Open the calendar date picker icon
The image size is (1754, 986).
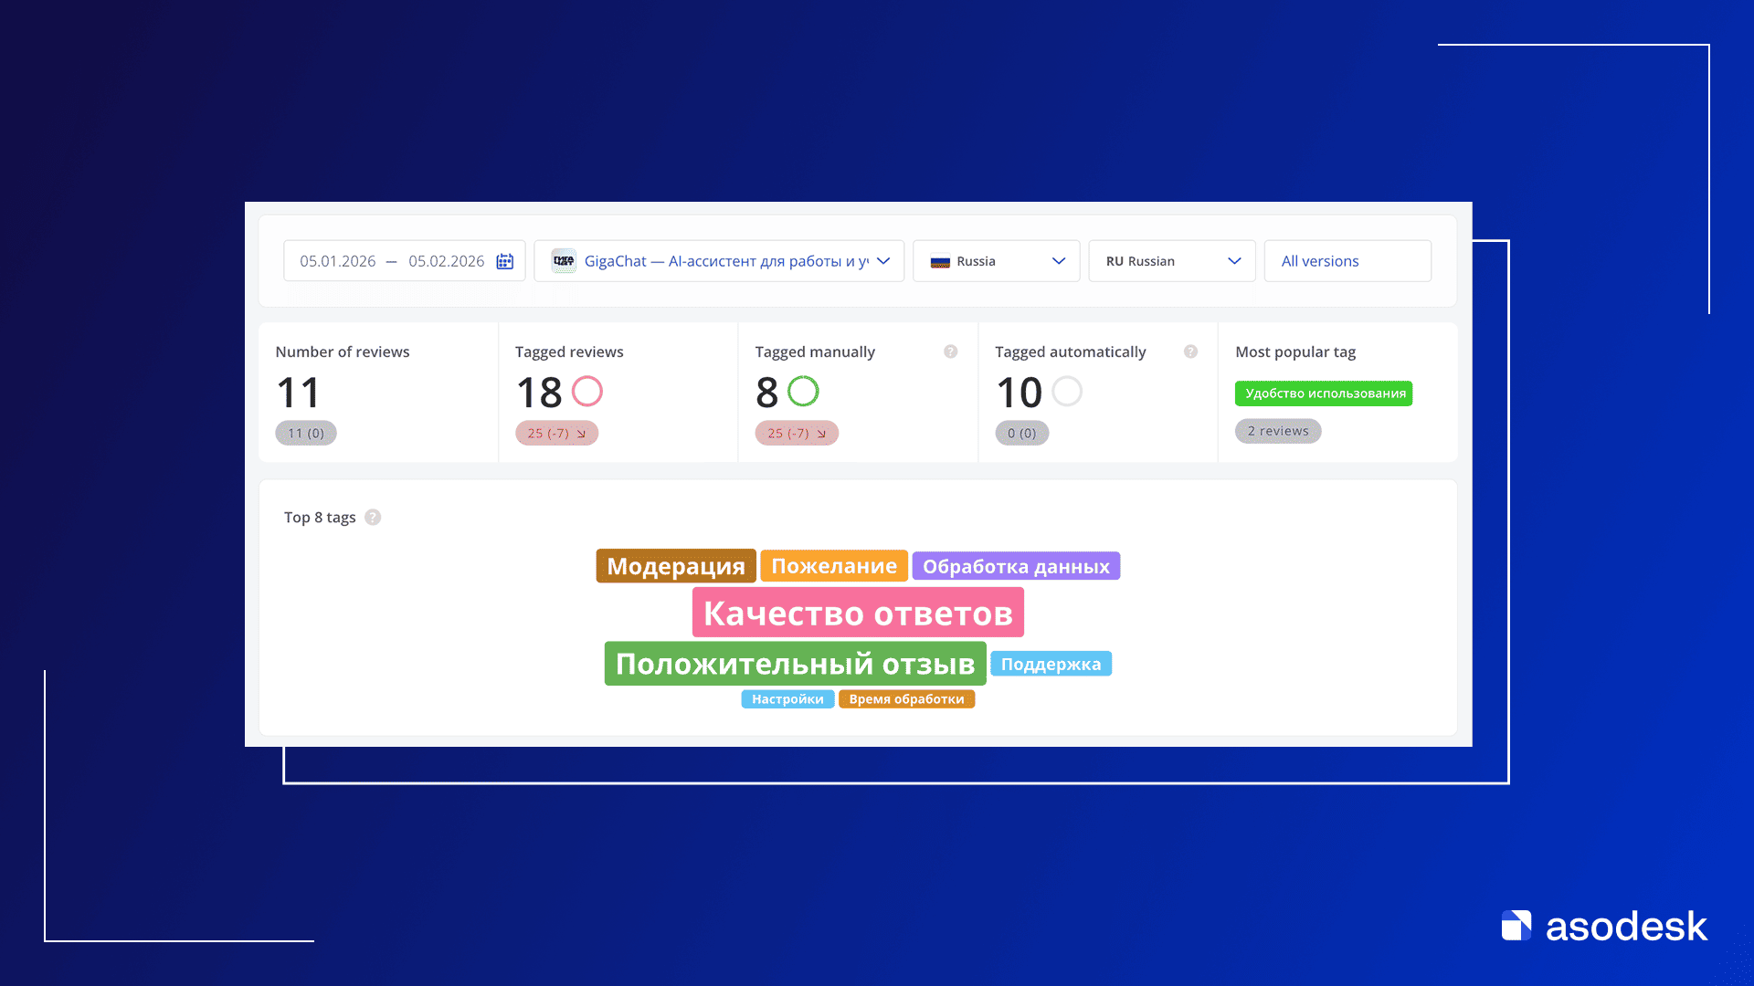click(x=504, y=261)
